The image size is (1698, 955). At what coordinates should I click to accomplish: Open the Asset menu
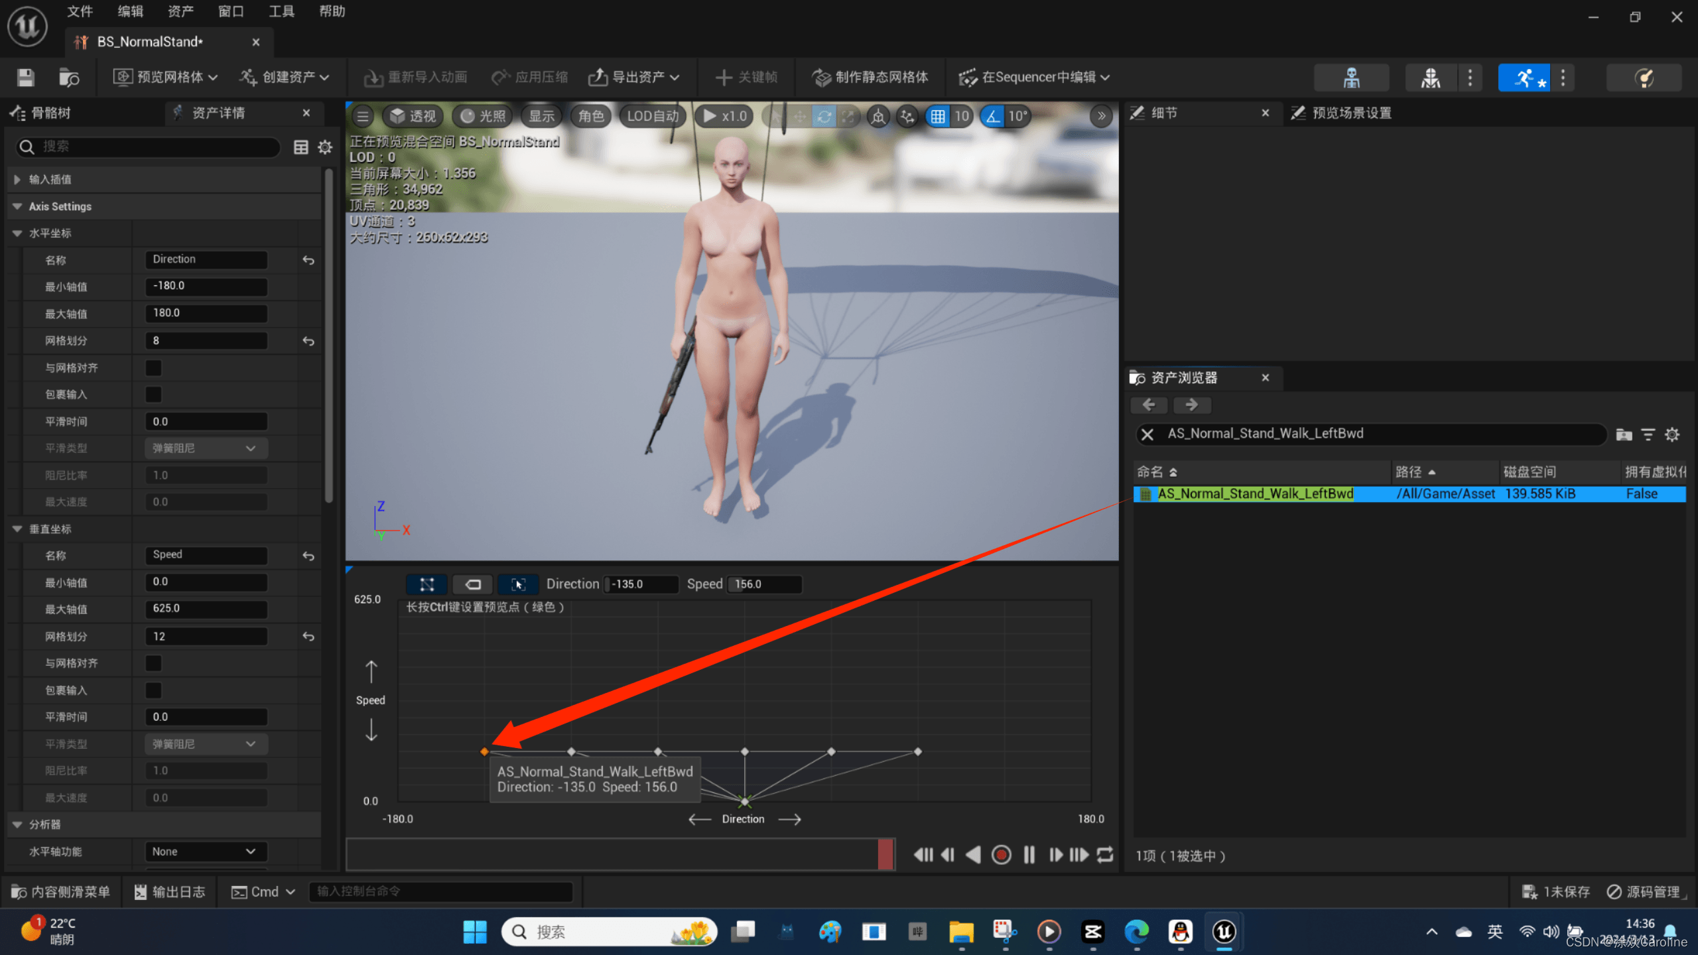click(180, 11)
